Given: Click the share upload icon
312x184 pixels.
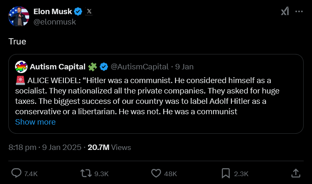Looking at the screenshot, I should tap(295, 173).
